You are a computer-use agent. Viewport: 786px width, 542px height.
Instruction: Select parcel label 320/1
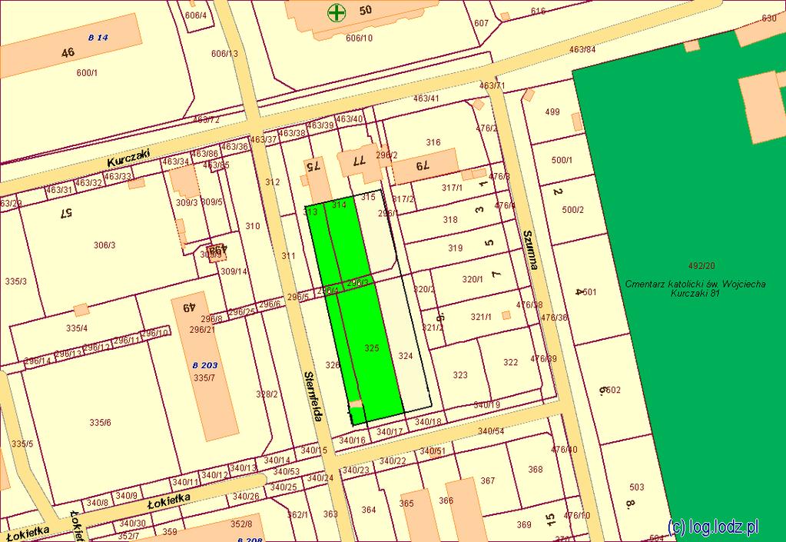(473, 279)
